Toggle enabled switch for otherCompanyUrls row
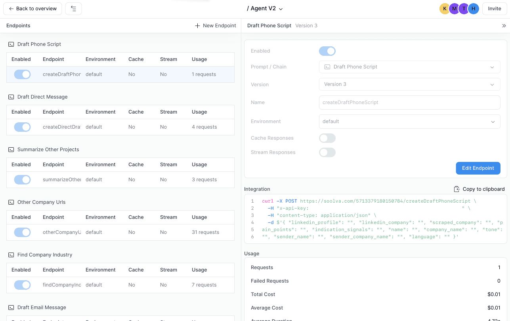Viewport: 510px width, 321px height. coord(22,232)
